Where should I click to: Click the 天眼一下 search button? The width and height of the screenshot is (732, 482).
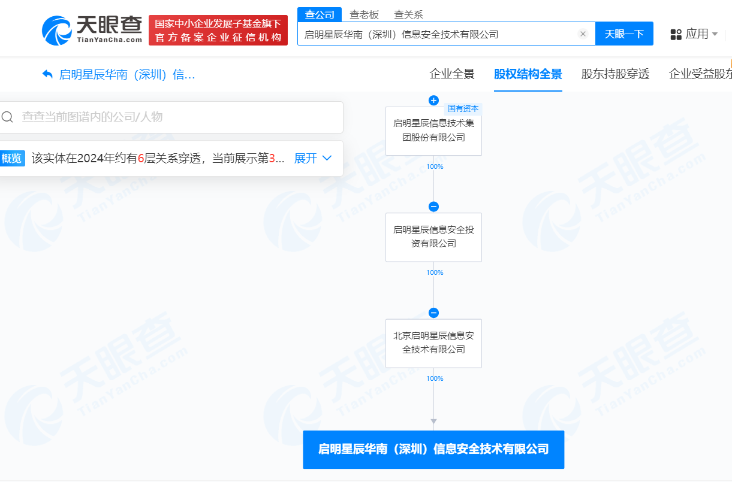coord(624,34)
